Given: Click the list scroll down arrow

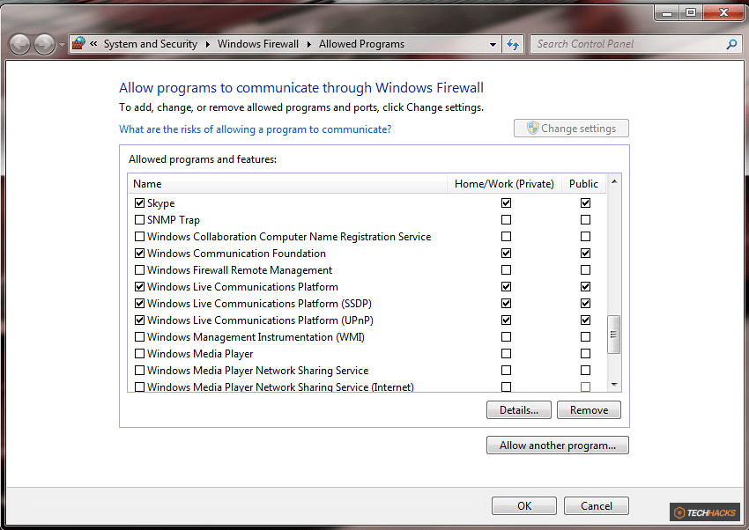Looking at the screenshot, I should coord(614,385).
